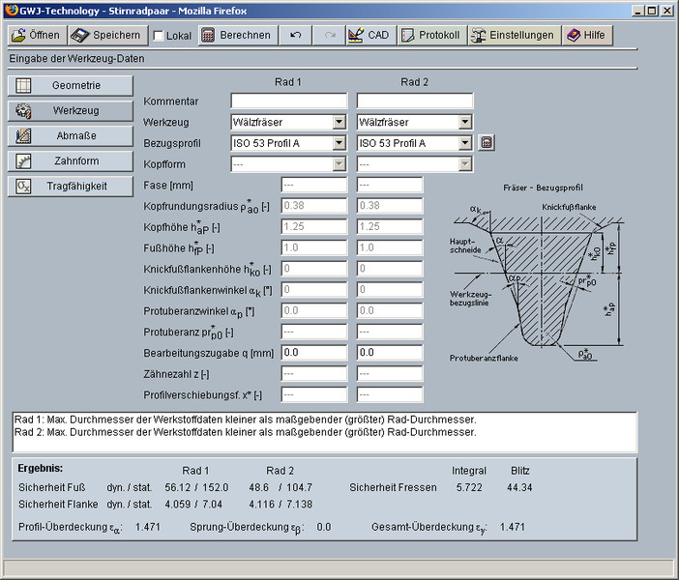Expand Werkzeug dropdown for Rad 2
Viewport: 679px width, 580px height.
(465, 123)
